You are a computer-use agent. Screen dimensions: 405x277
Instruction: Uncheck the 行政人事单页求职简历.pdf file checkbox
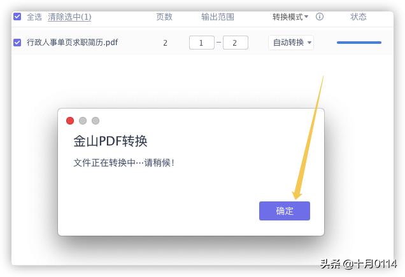click(17, 43)
